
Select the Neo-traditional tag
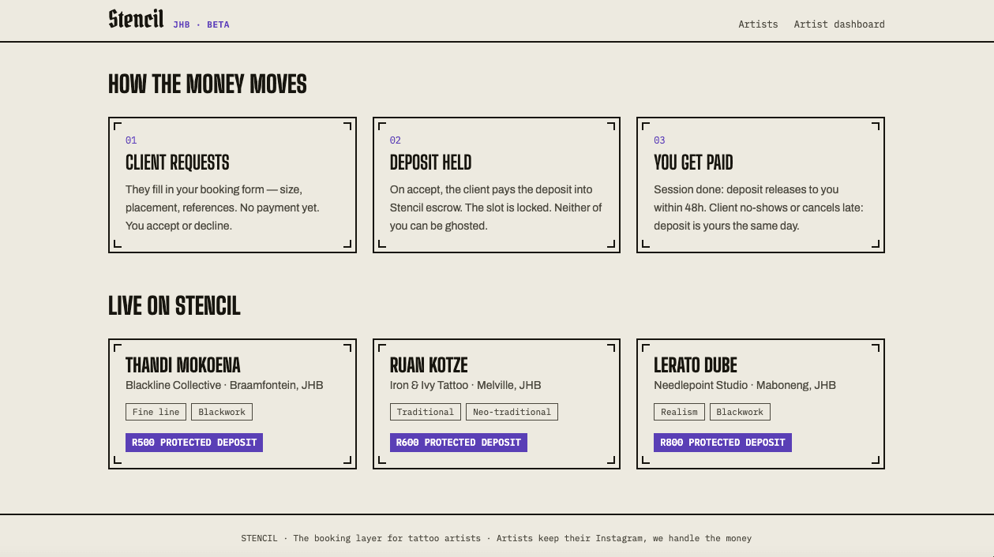click(512, 412)
